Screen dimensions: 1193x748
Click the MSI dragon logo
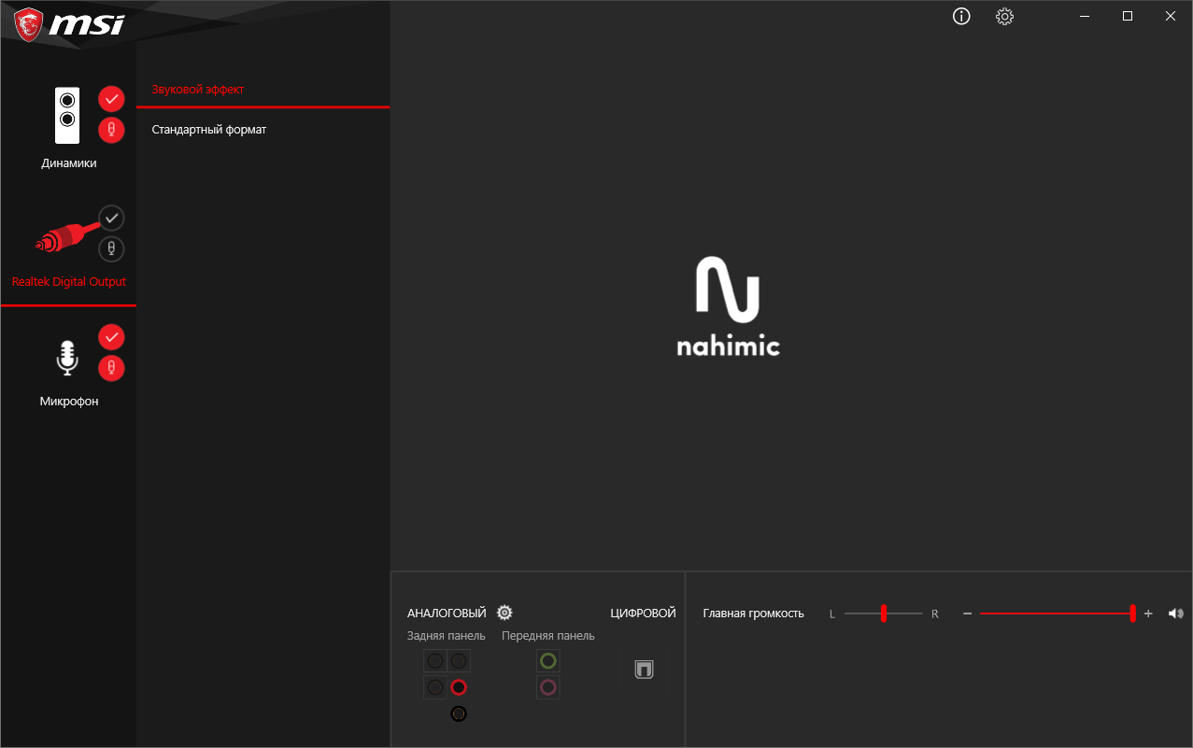(28, 23)
